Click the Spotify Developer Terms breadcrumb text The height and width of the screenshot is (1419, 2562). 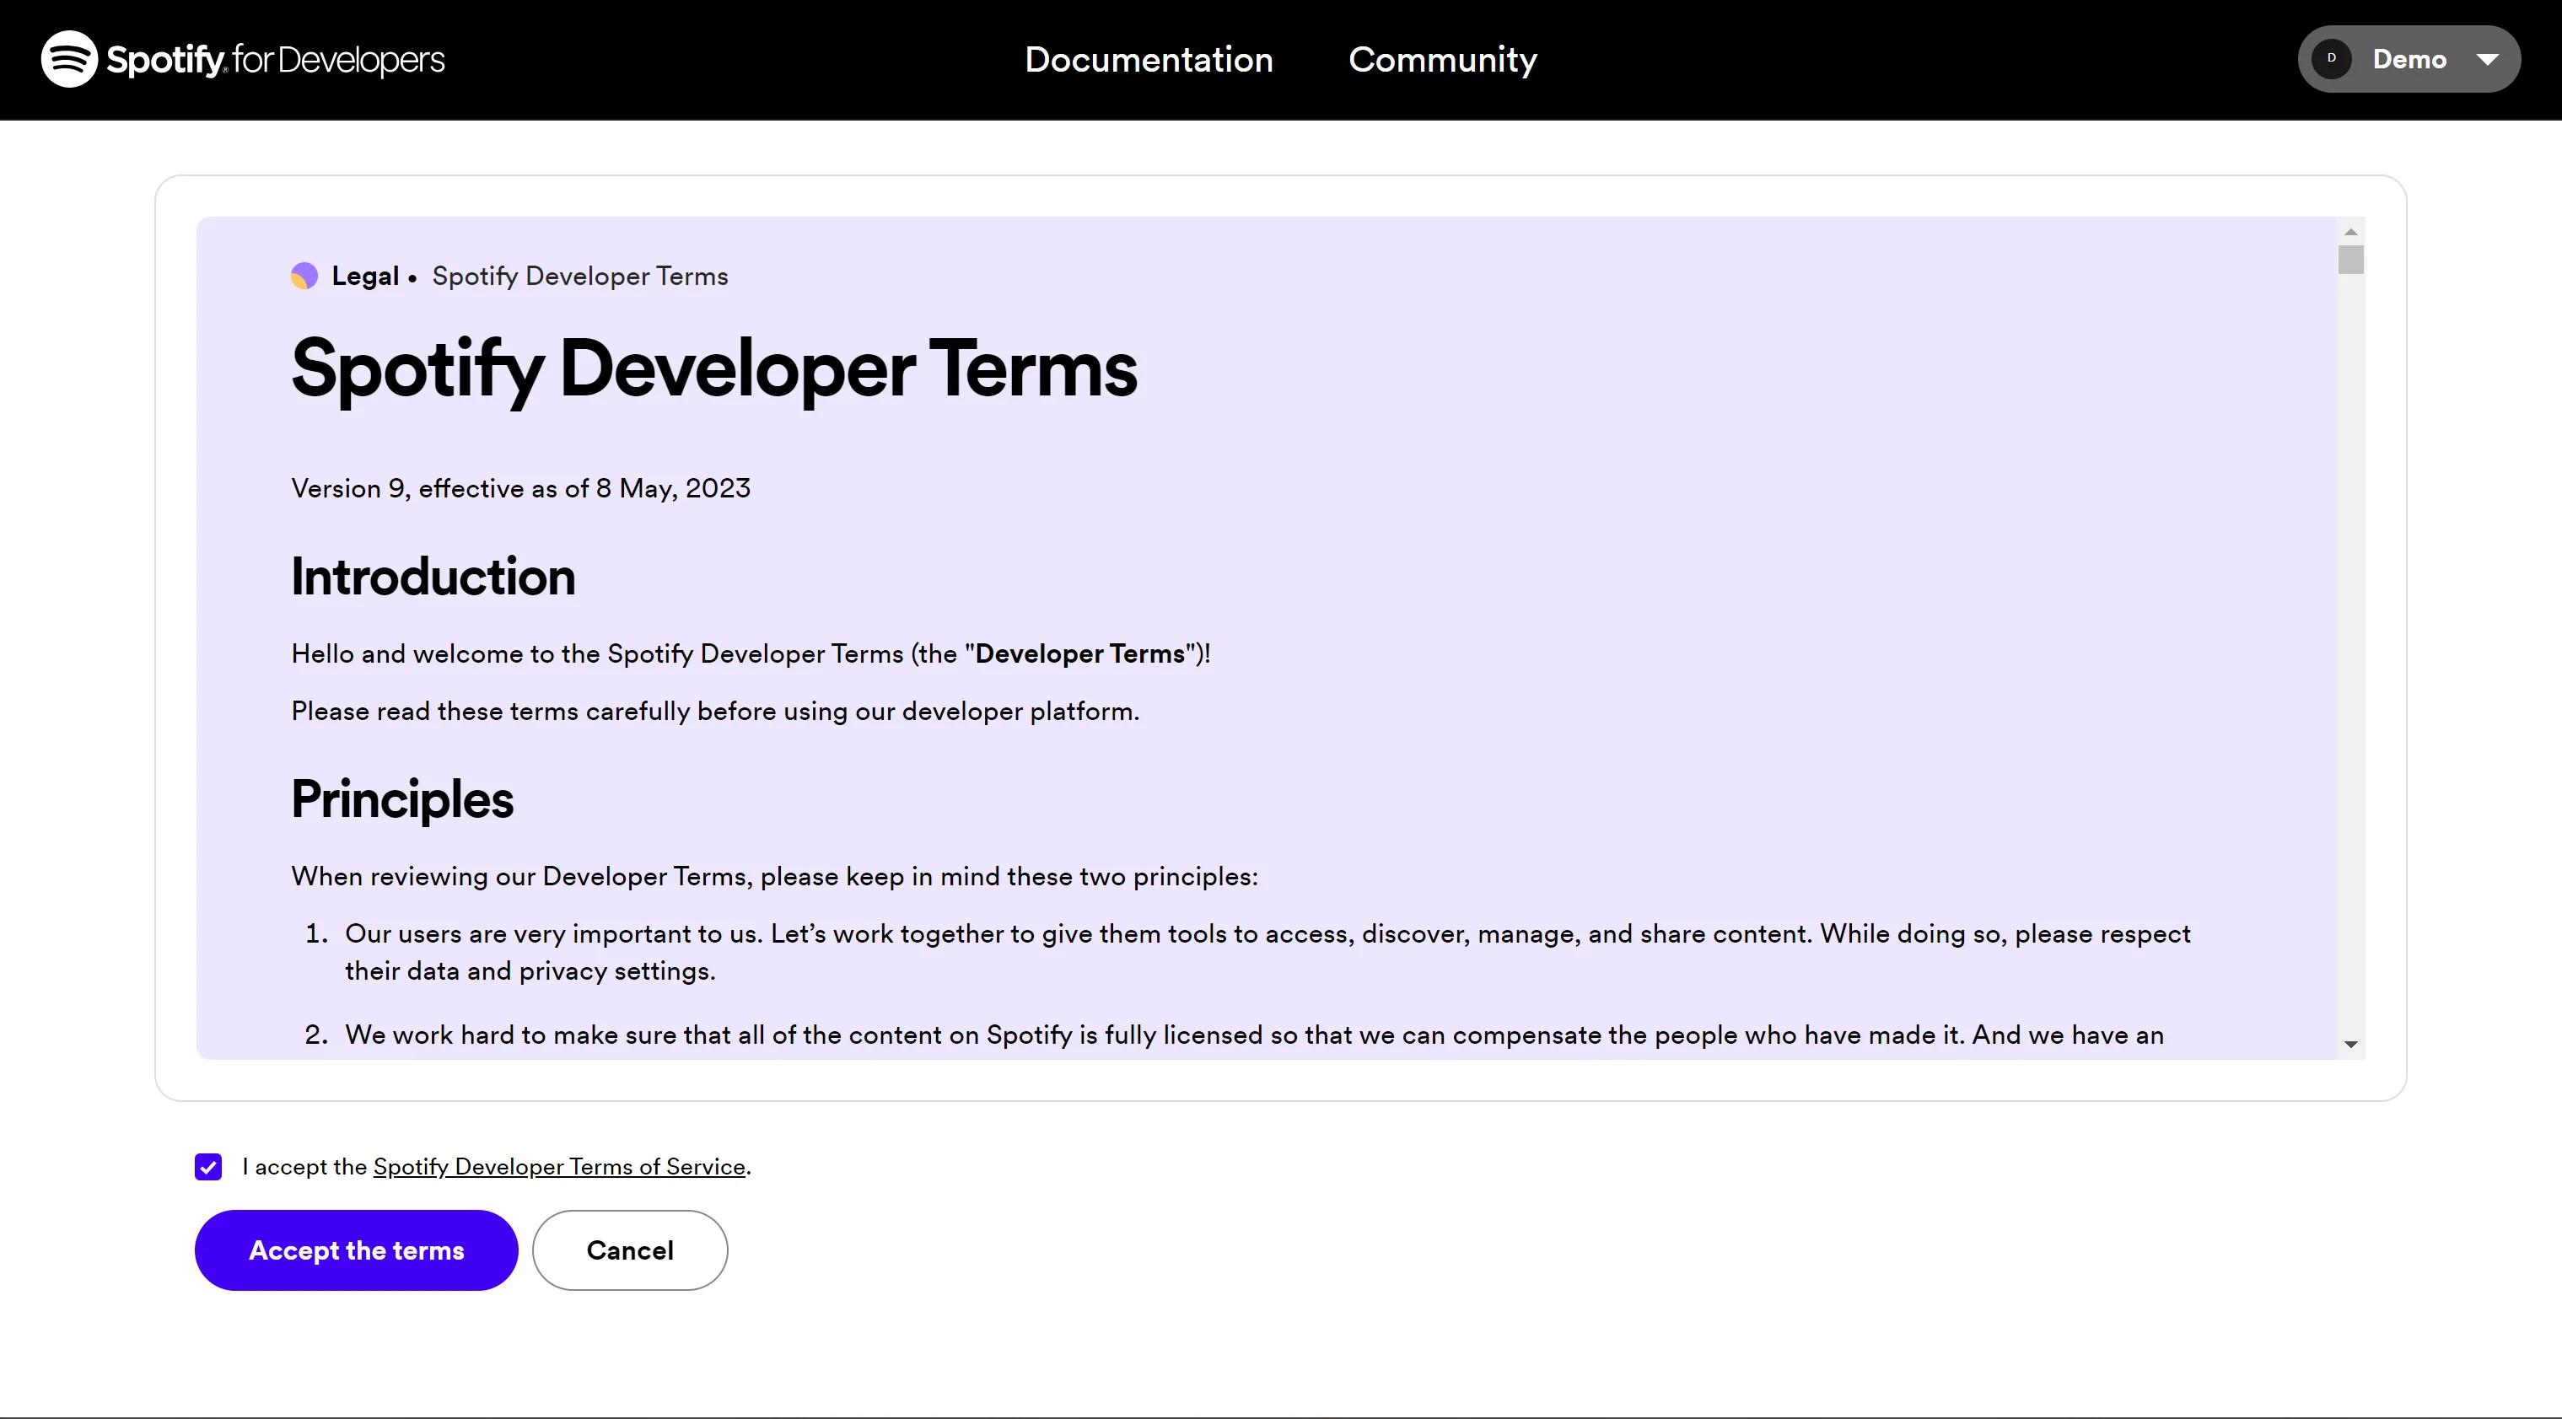(x=580, y=277)
